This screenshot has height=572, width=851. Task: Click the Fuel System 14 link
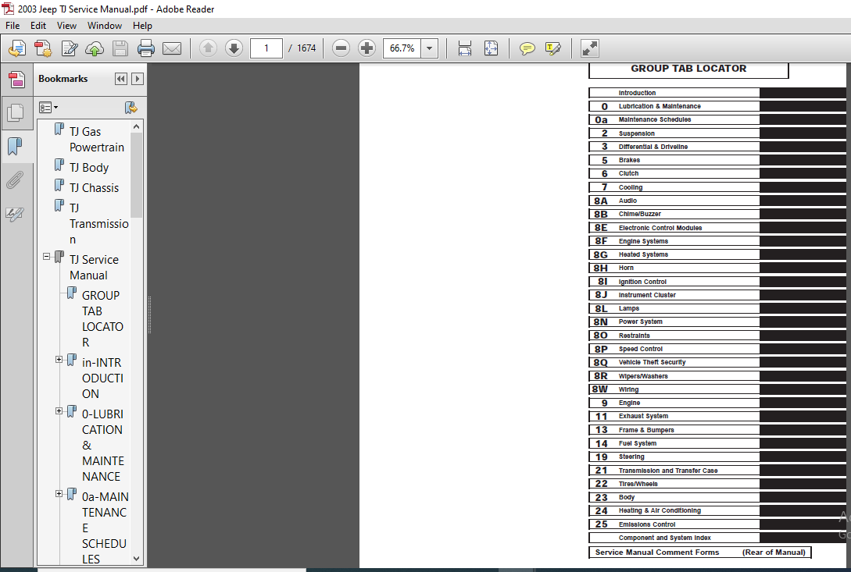pyautogui.click(x=674, y=443)
